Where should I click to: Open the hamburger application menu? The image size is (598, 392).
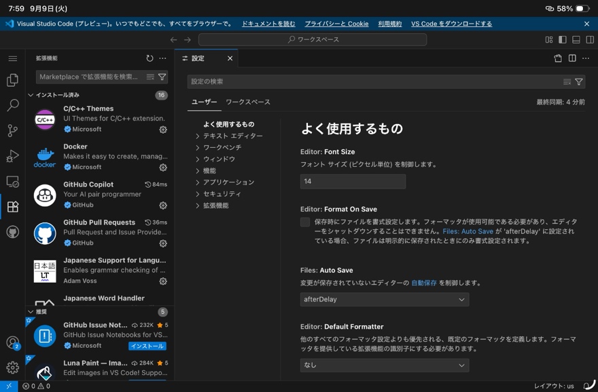(13, 58)
